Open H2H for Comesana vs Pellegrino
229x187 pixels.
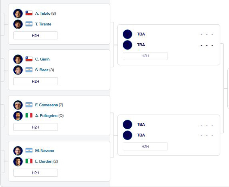click(x=35, y=127)
